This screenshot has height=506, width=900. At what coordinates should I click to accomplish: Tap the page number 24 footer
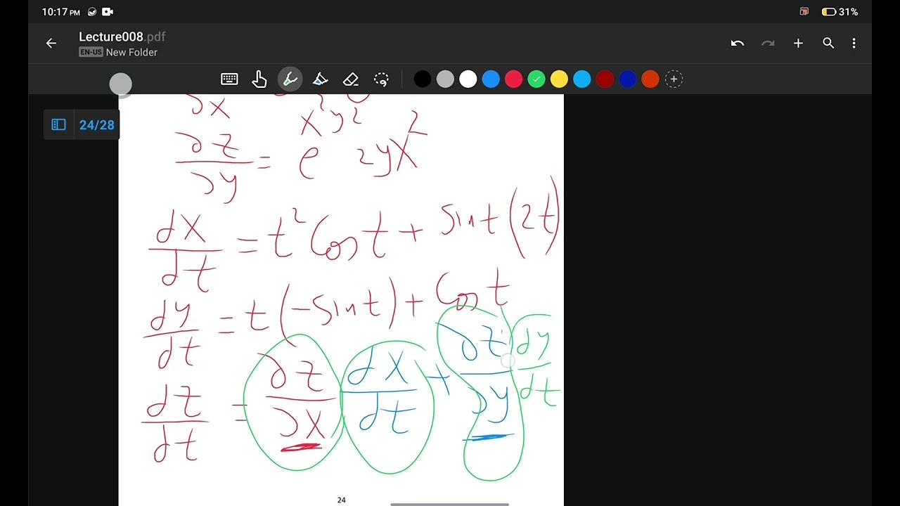pyautogui.click(x=341, y=500)
